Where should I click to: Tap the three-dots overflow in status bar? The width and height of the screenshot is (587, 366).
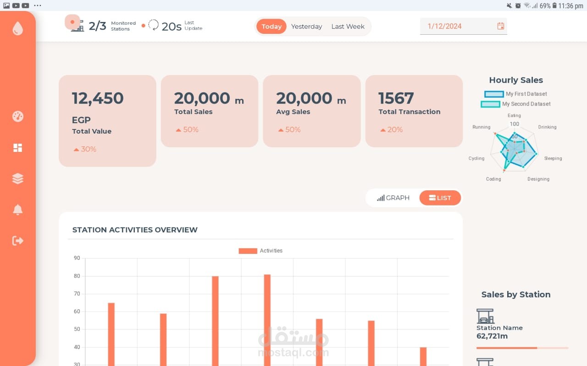point(38,5)
